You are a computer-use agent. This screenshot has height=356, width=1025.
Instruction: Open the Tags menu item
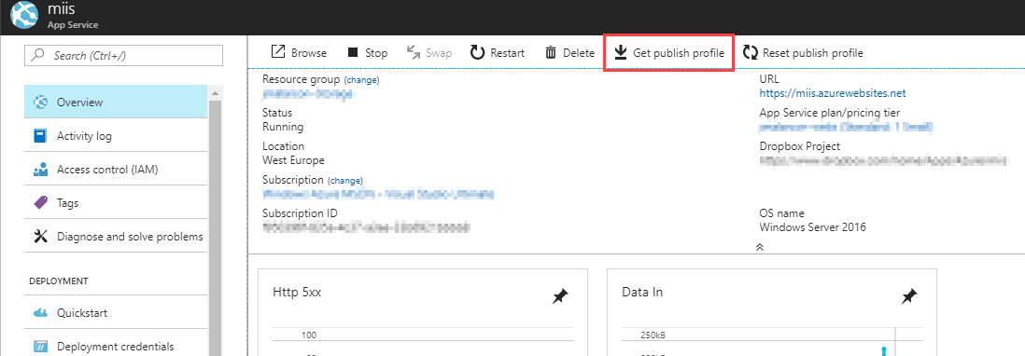click(x=116, y=203)
